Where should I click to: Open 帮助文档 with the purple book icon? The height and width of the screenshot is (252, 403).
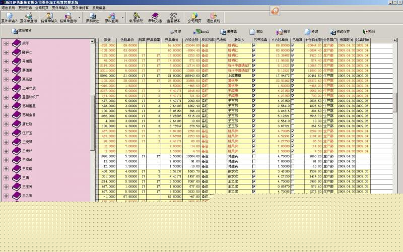click(x=155, y=18)
